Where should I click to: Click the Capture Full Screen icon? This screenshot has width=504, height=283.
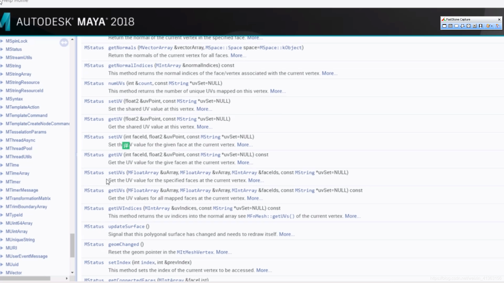tap(469, 26)
